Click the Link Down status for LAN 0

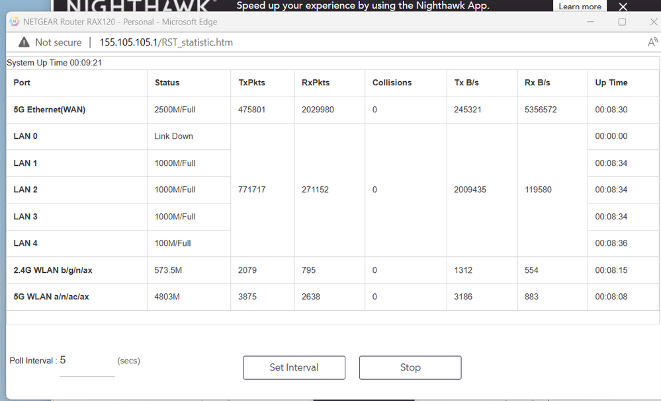pos(173,136)
